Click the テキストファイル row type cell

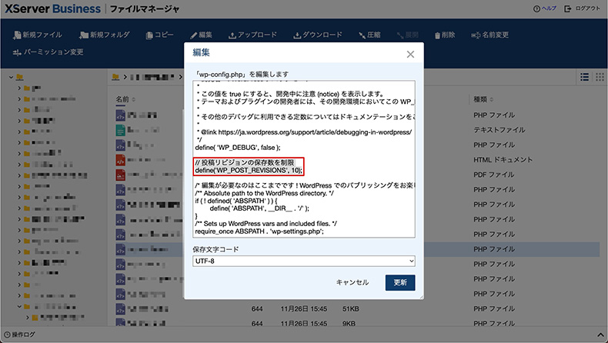click(x=499, y=130)
